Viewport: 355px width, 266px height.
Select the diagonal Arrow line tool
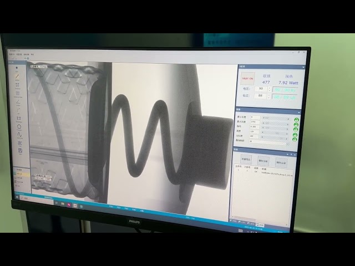[17, 76]
